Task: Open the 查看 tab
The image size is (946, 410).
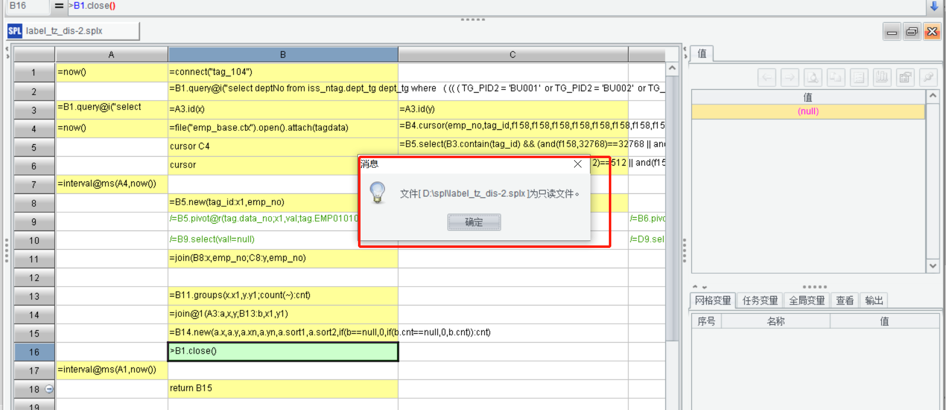Action: click(x=844, y=300)
